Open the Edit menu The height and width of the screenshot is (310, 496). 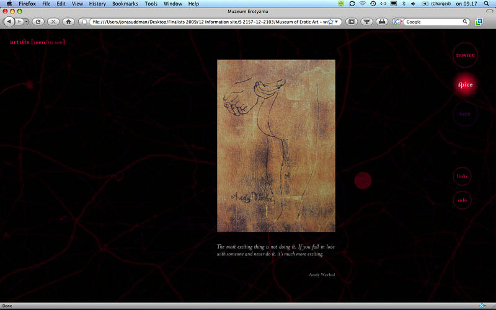pyautogui.click(x=61, y=4)
